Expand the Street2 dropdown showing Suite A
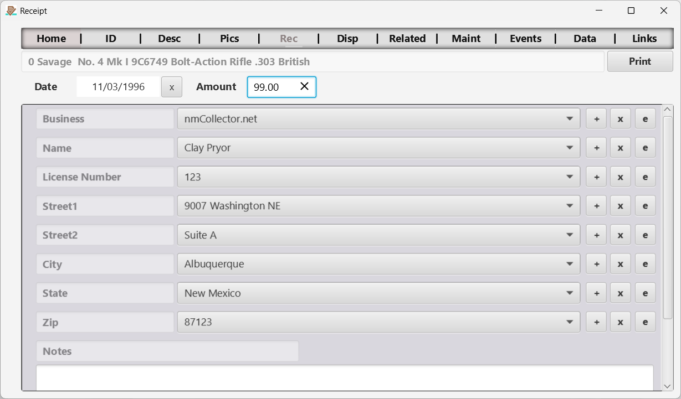 pyautogui.click(x=379, y=235)
